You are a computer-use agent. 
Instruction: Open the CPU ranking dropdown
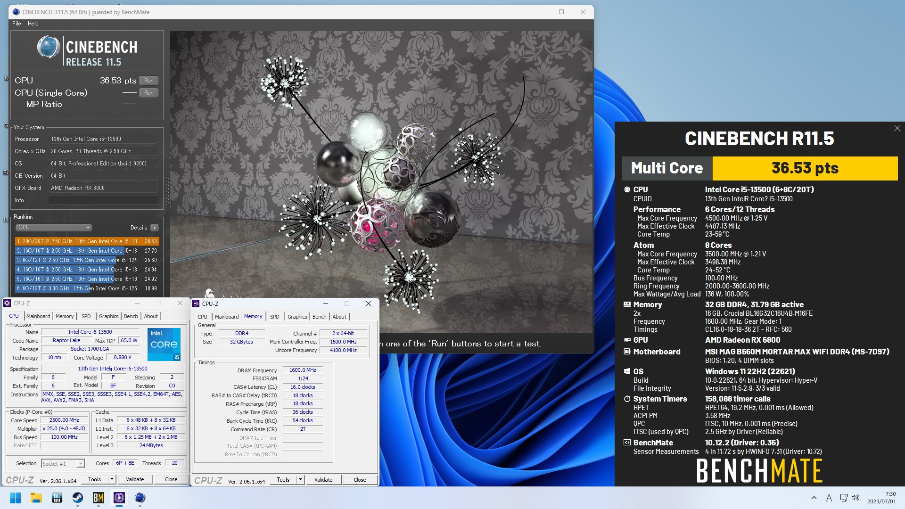pos(53,227)
